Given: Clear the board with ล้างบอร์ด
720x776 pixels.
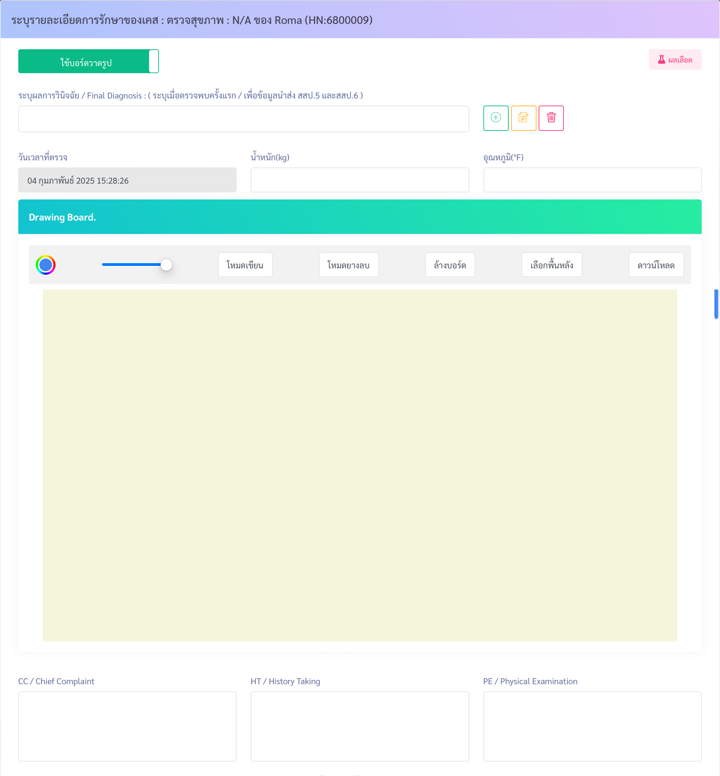Looking at the screenshot, I should coord(450,265).
